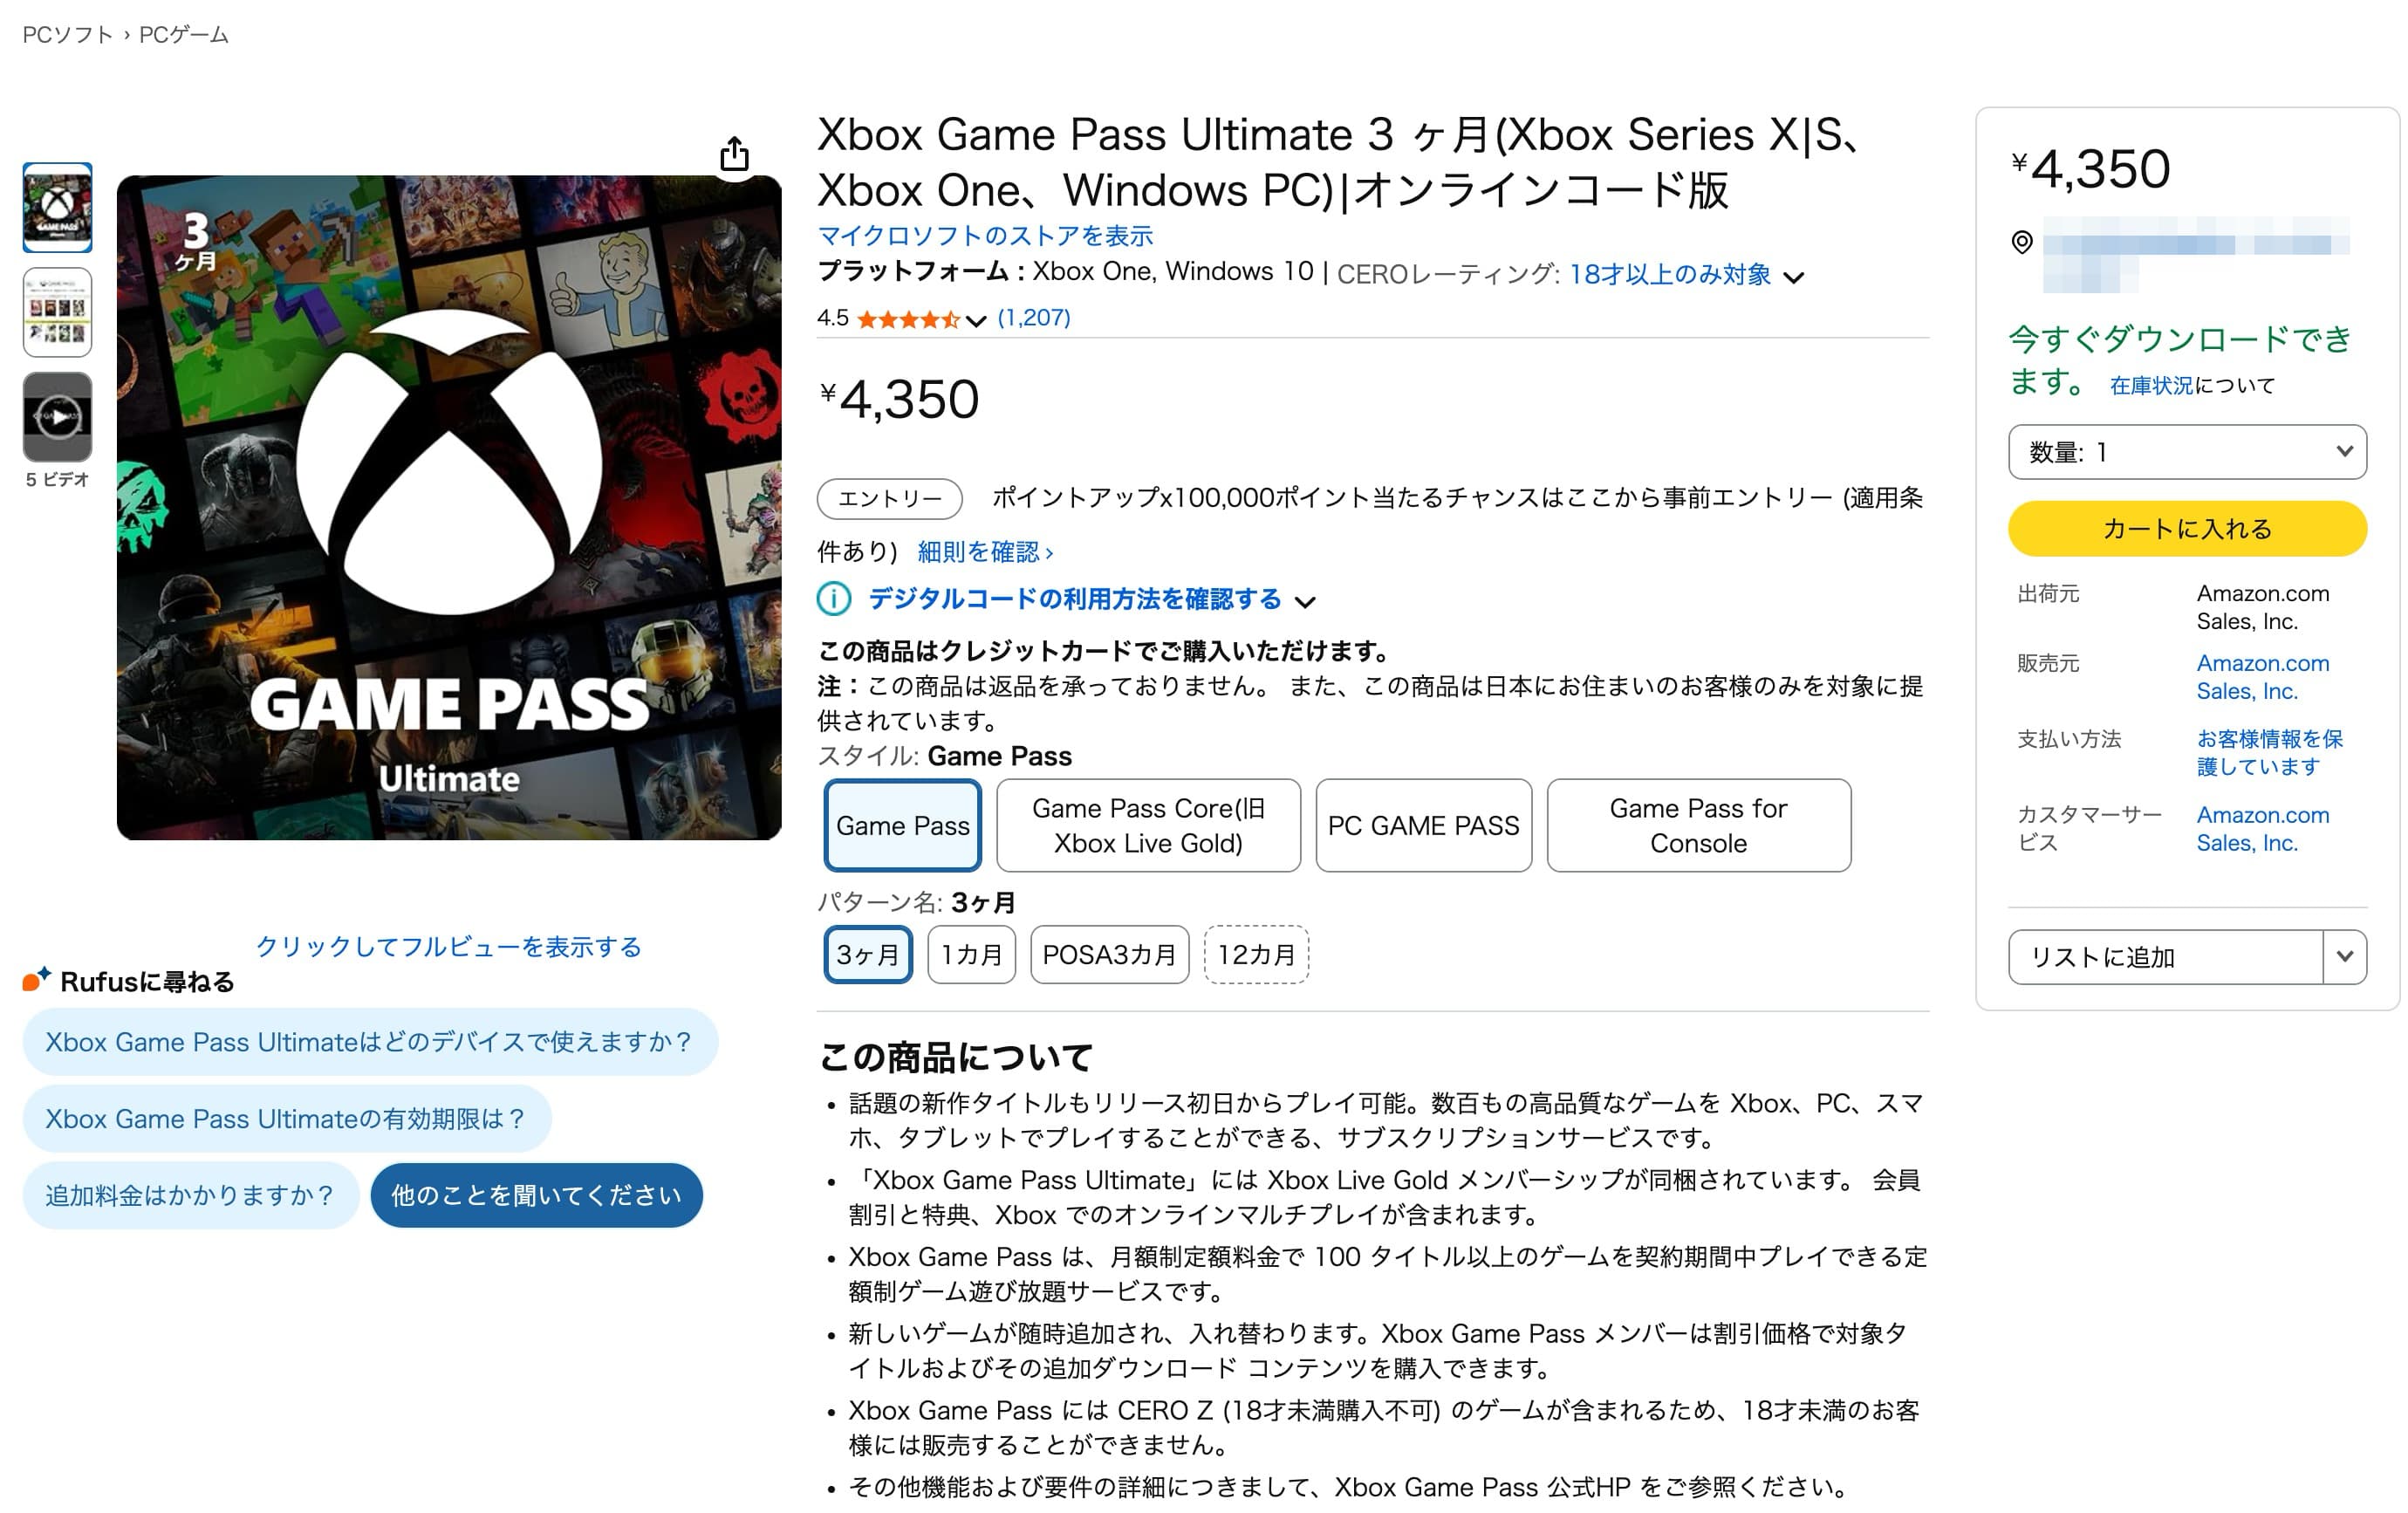The height and width of the screenshot is (1513, 2408).
Task: Click the digital code info circle icon
Action: (833, 599)
